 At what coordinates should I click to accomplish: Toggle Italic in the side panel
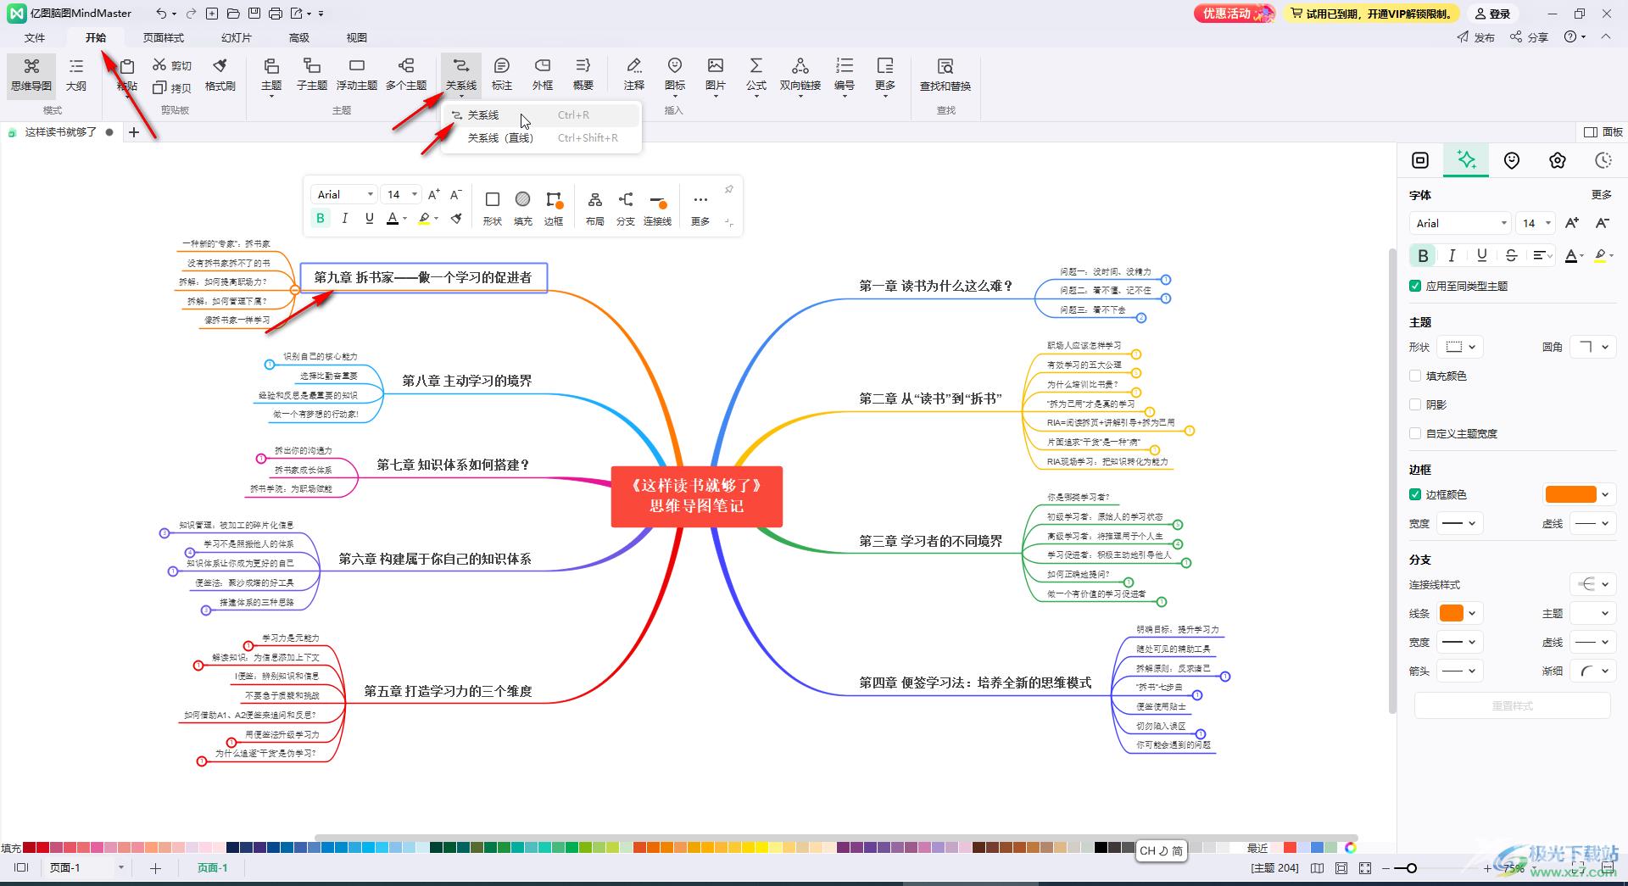(1452, 255)
